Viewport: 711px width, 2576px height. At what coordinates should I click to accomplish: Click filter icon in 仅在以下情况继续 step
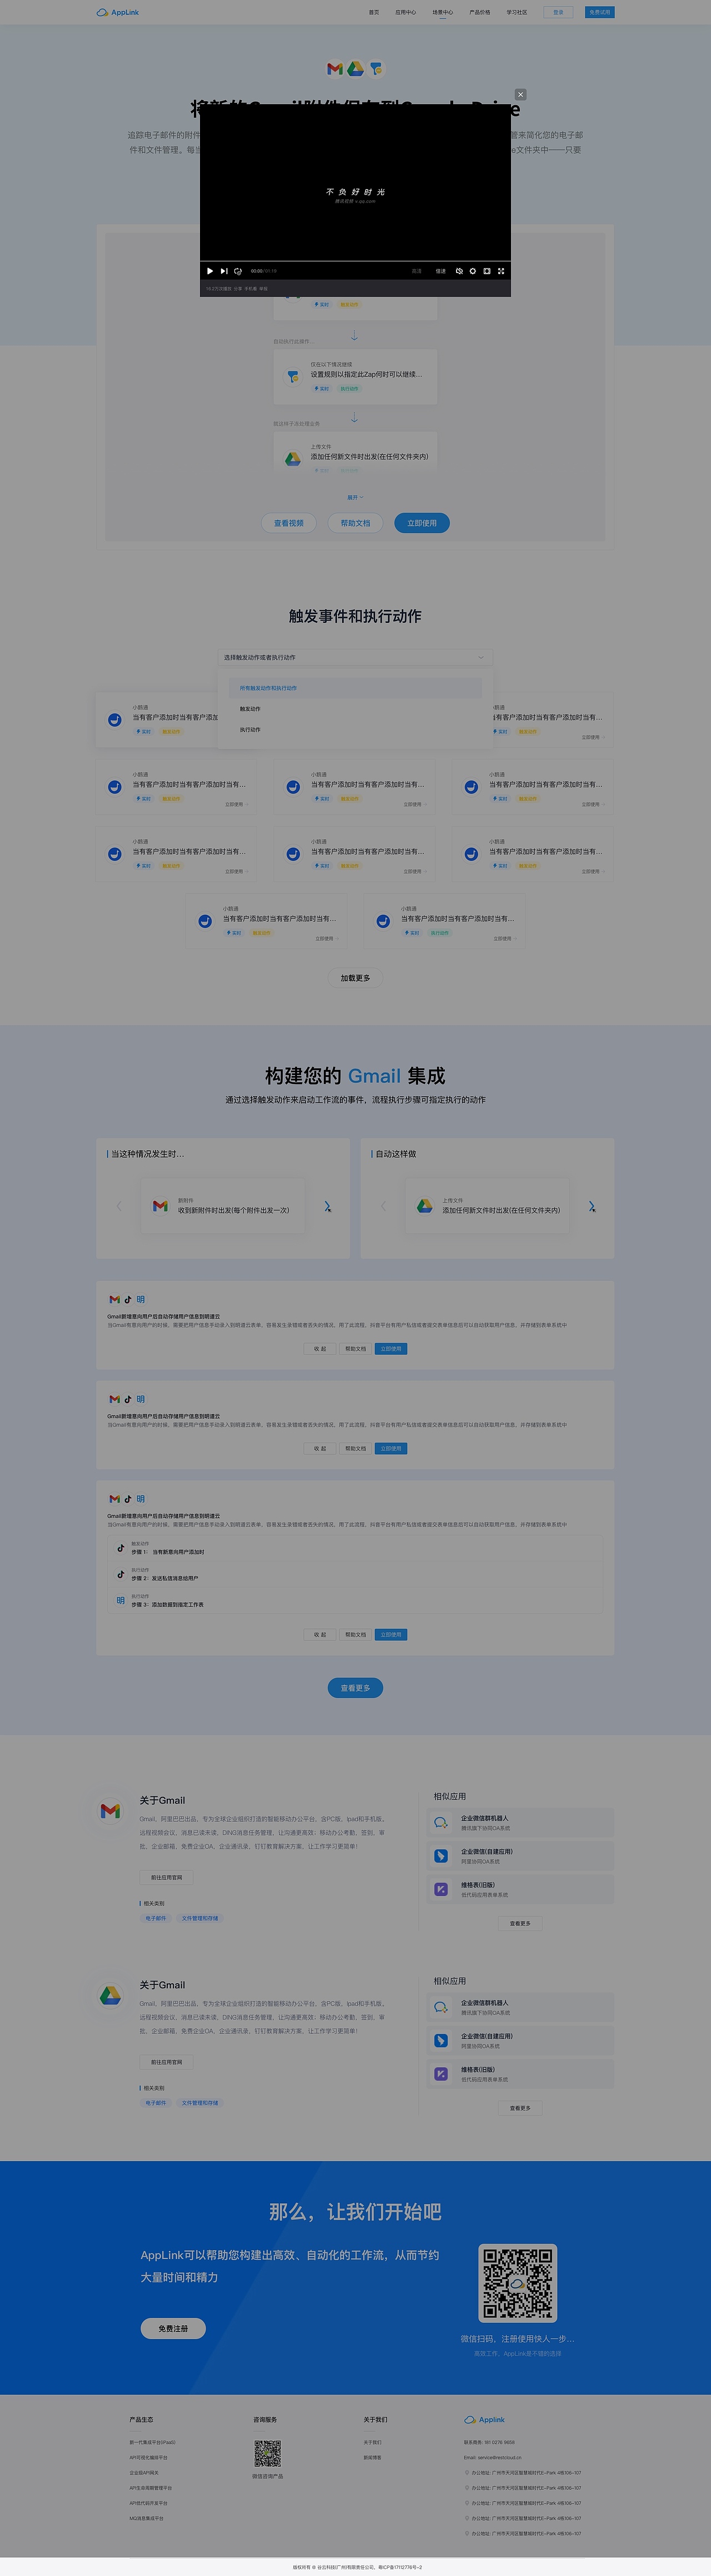click(x=293, y=376)
